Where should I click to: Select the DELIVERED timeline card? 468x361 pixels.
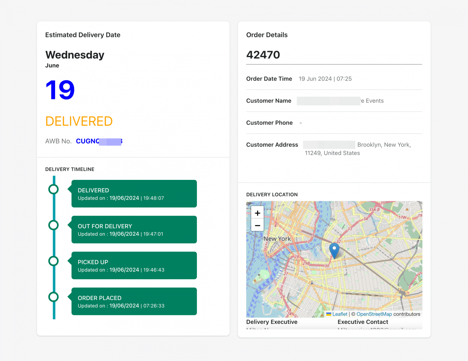[x=134, y=194]
